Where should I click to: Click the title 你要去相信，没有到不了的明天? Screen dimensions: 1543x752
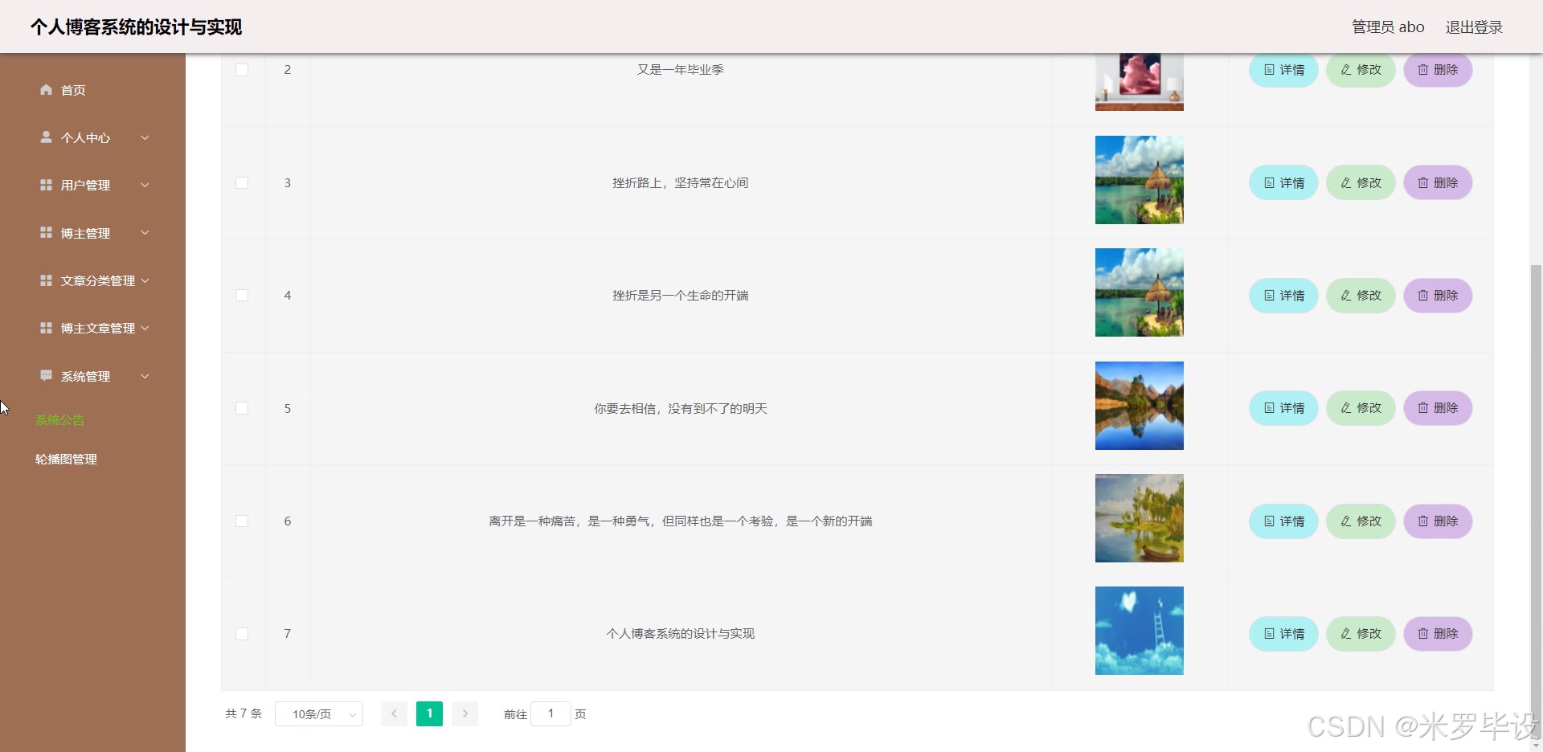pyautogui.click(x=681, y=408)
